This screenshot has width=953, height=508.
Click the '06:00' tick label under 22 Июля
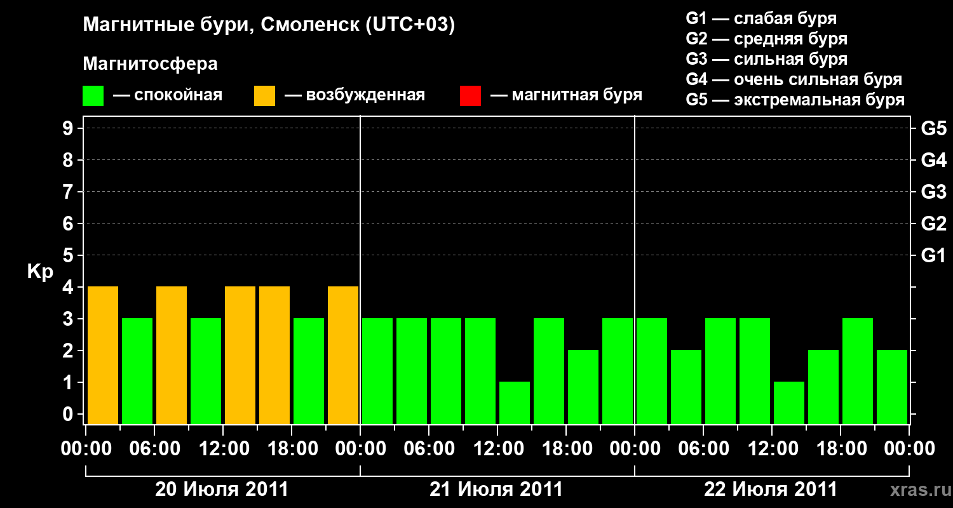click(x=703, y=449)
